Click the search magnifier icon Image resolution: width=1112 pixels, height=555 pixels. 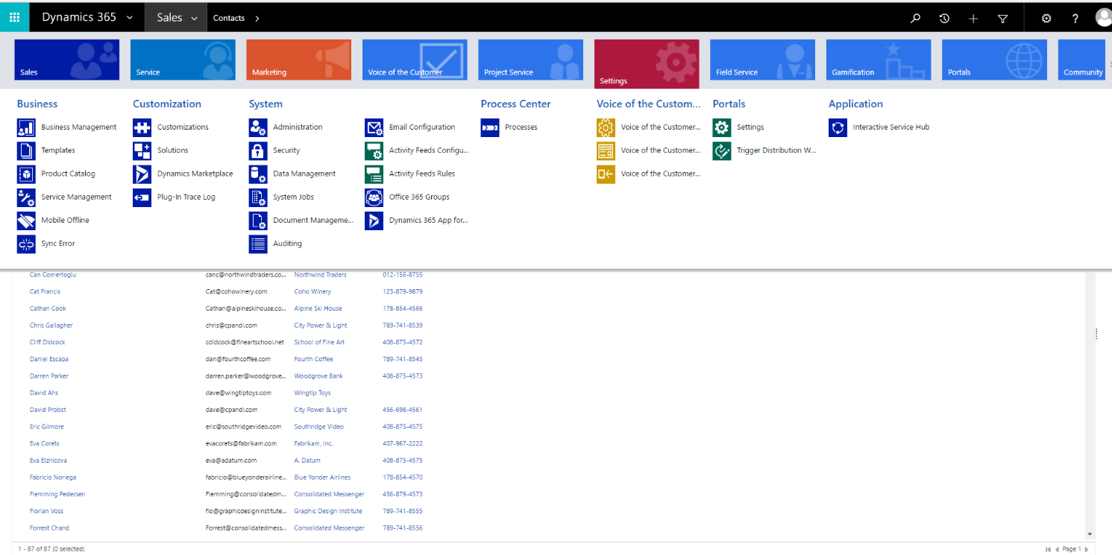pyautogui.click(x=916, y=18)
